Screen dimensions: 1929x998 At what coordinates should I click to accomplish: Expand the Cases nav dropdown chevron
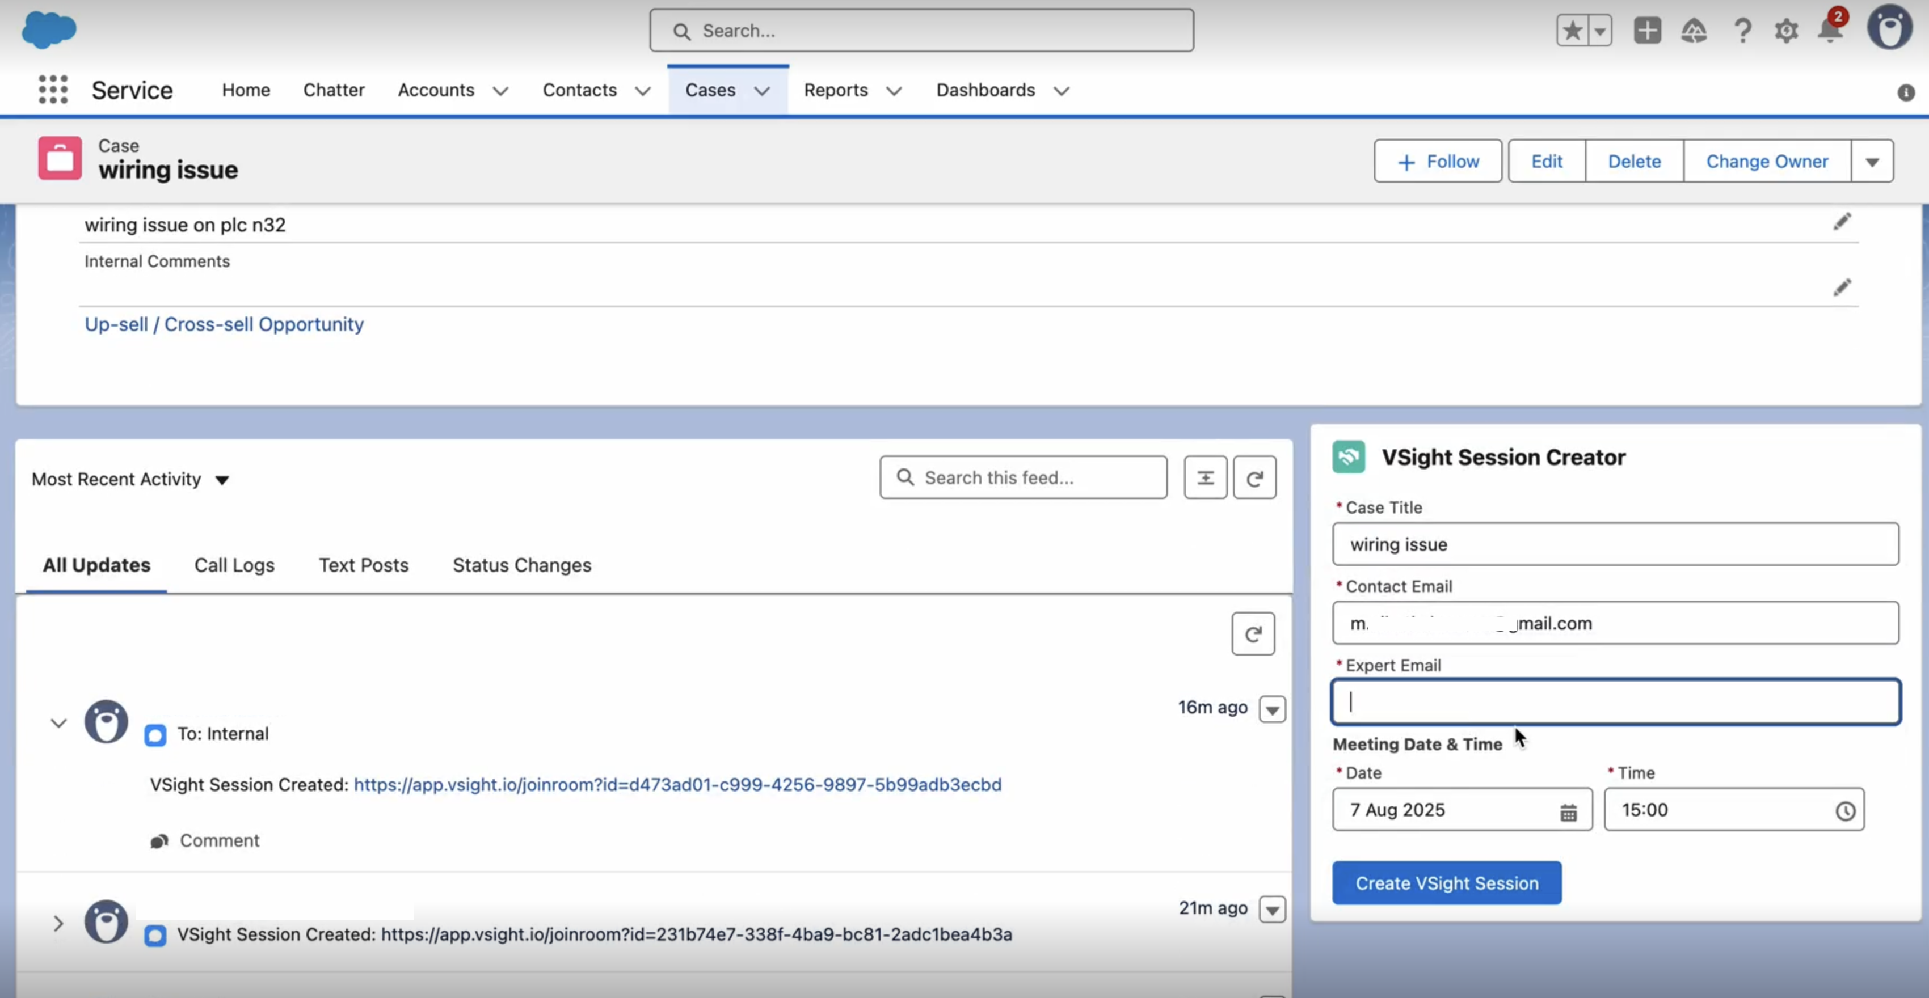(x=761, y=91)
